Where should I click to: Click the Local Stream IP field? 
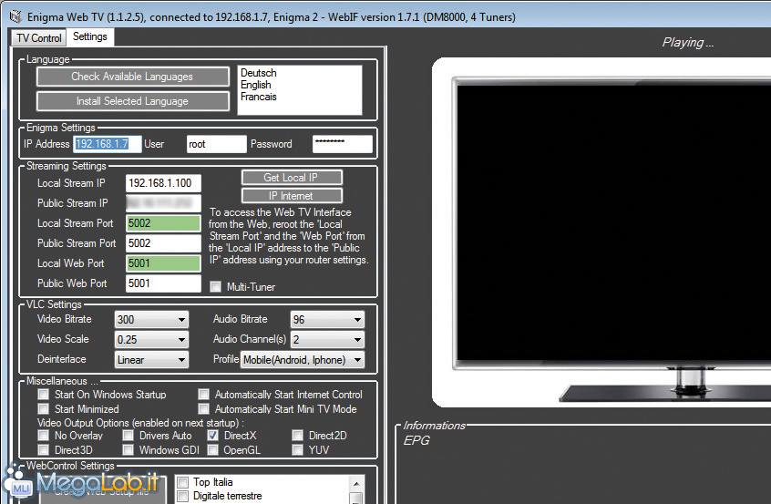point(163,183)
